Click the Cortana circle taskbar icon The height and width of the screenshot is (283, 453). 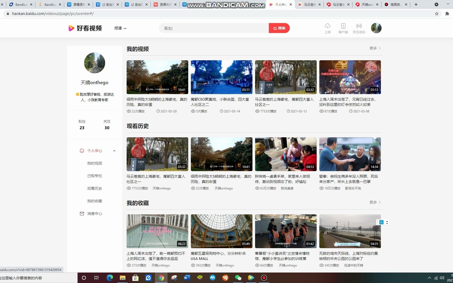(x=84, y=278)
